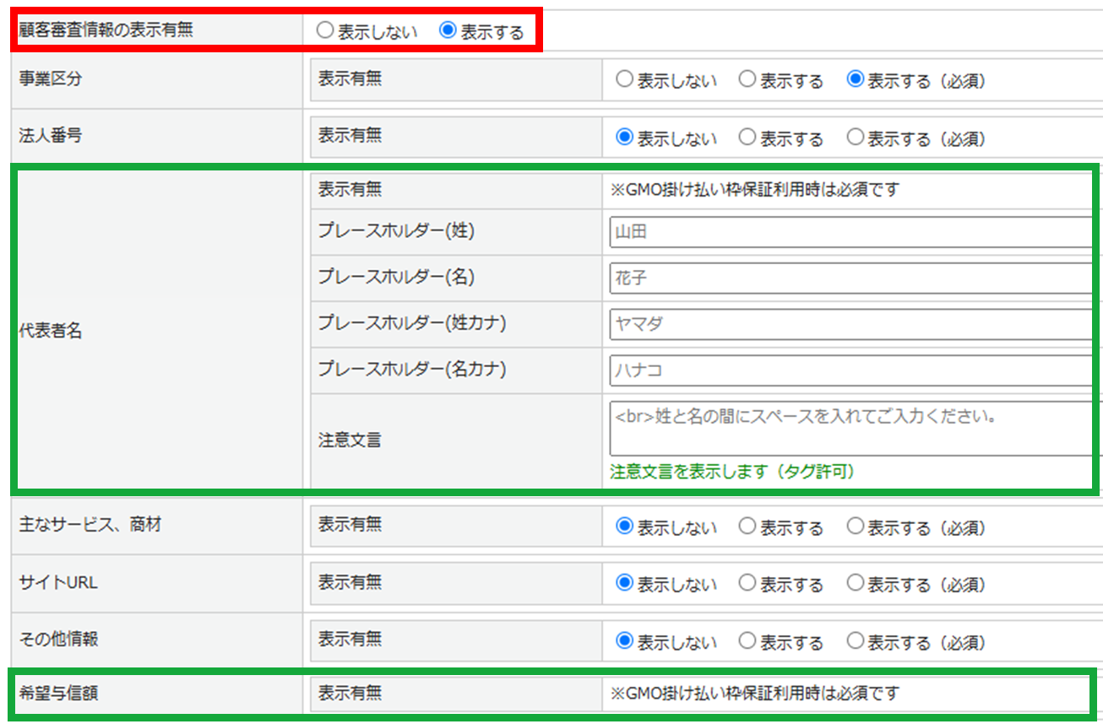1103x724 pixels.
Task: Click 表示有無 text in the 主なサービス、商材 row
Action: point(350,525)
